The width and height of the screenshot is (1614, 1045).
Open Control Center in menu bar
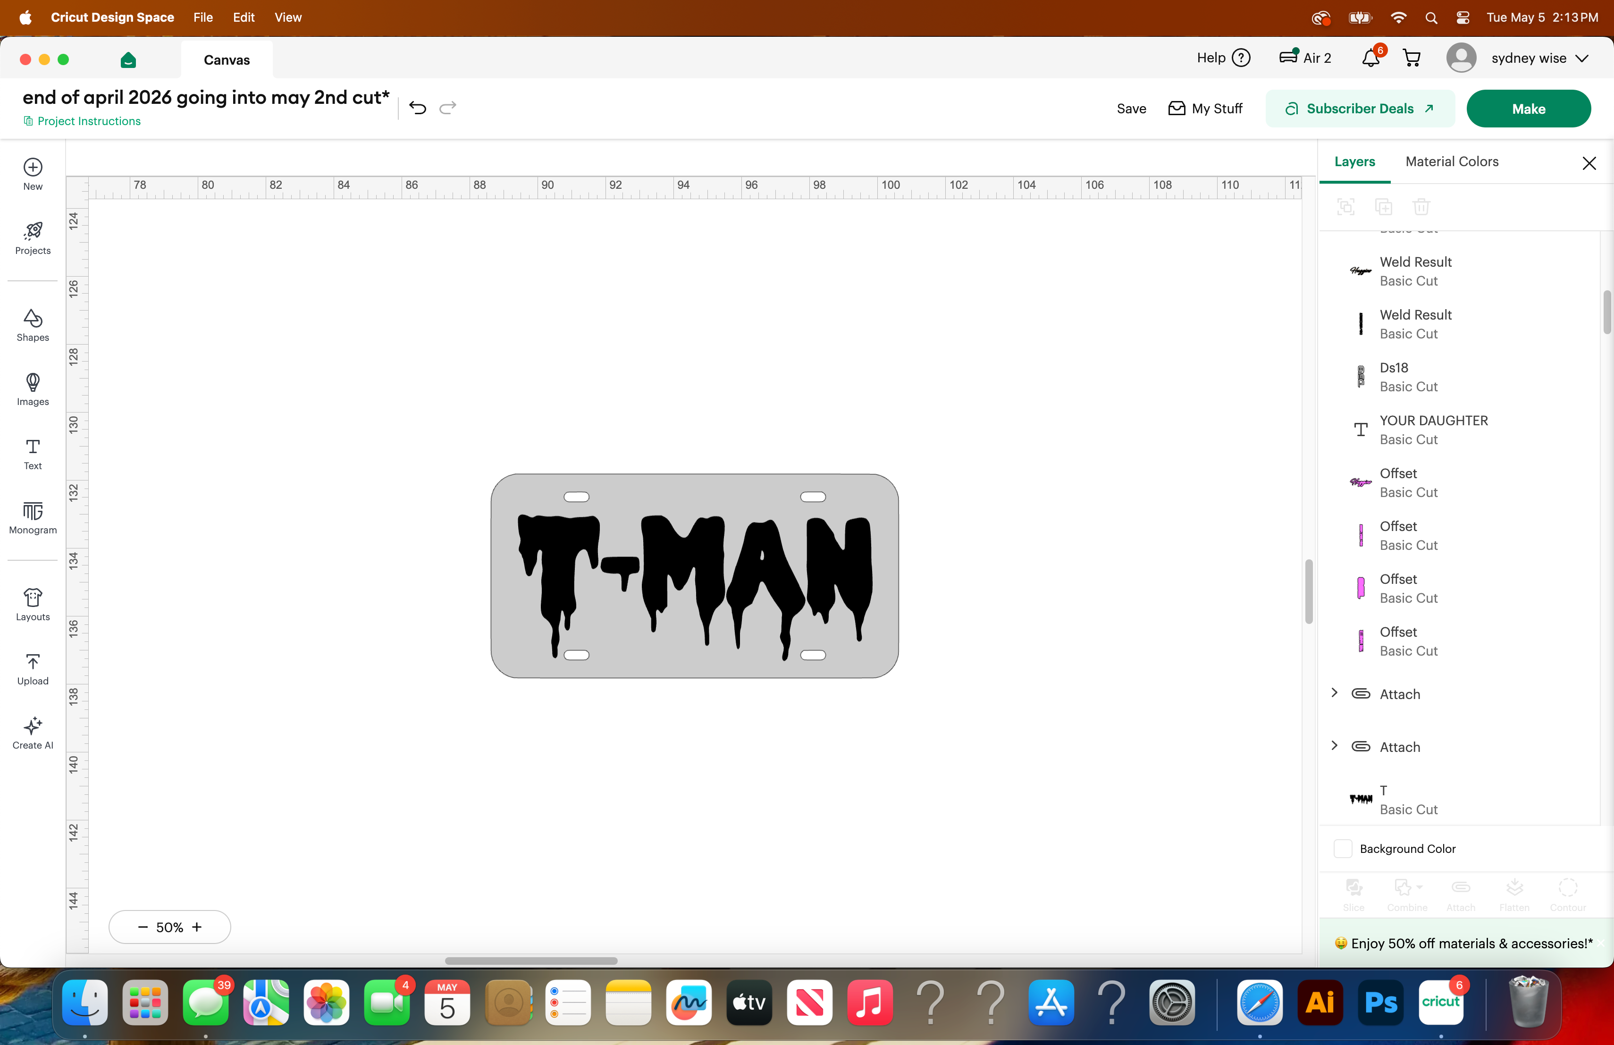coord(1463,17)
